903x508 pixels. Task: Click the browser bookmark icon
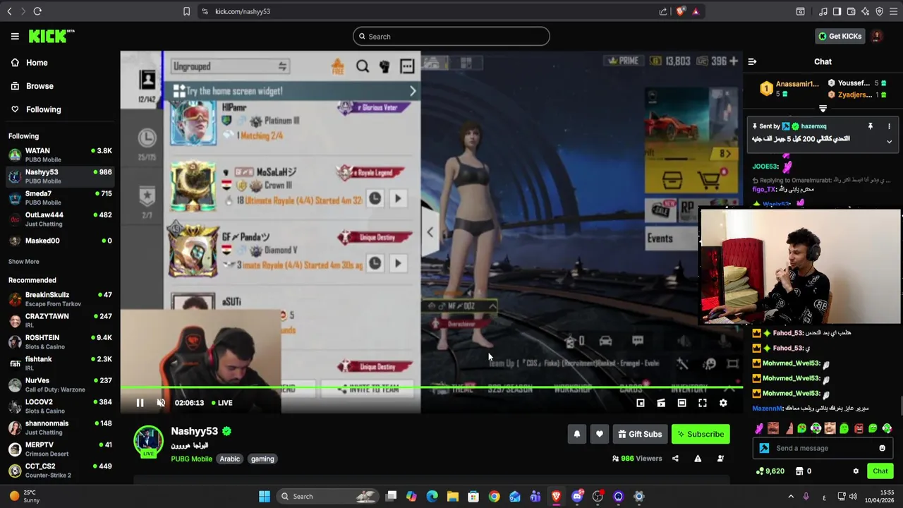coord(186,11)
